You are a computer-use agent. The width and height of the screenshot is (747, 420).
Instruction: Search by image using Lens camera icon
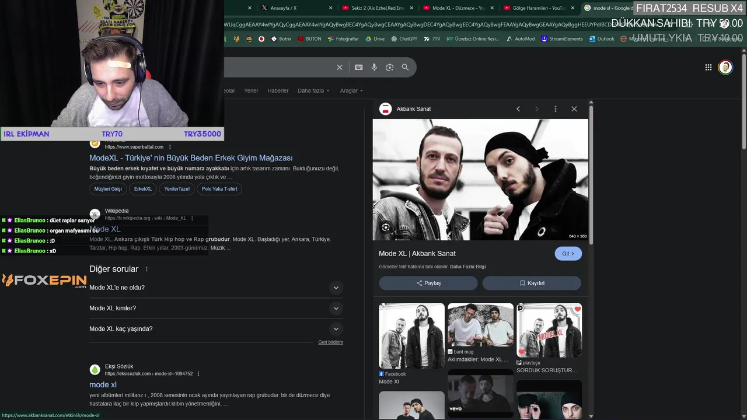pos(390,67)
